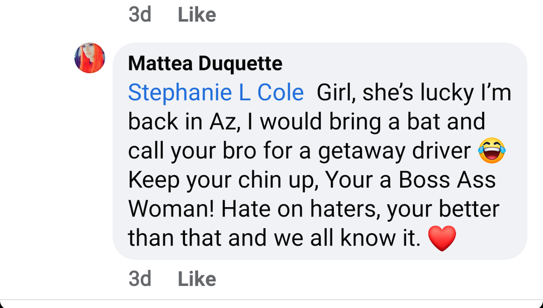Click the text "getaway driver"
This screenshot has width=543, height=308.
click(394, 151)
